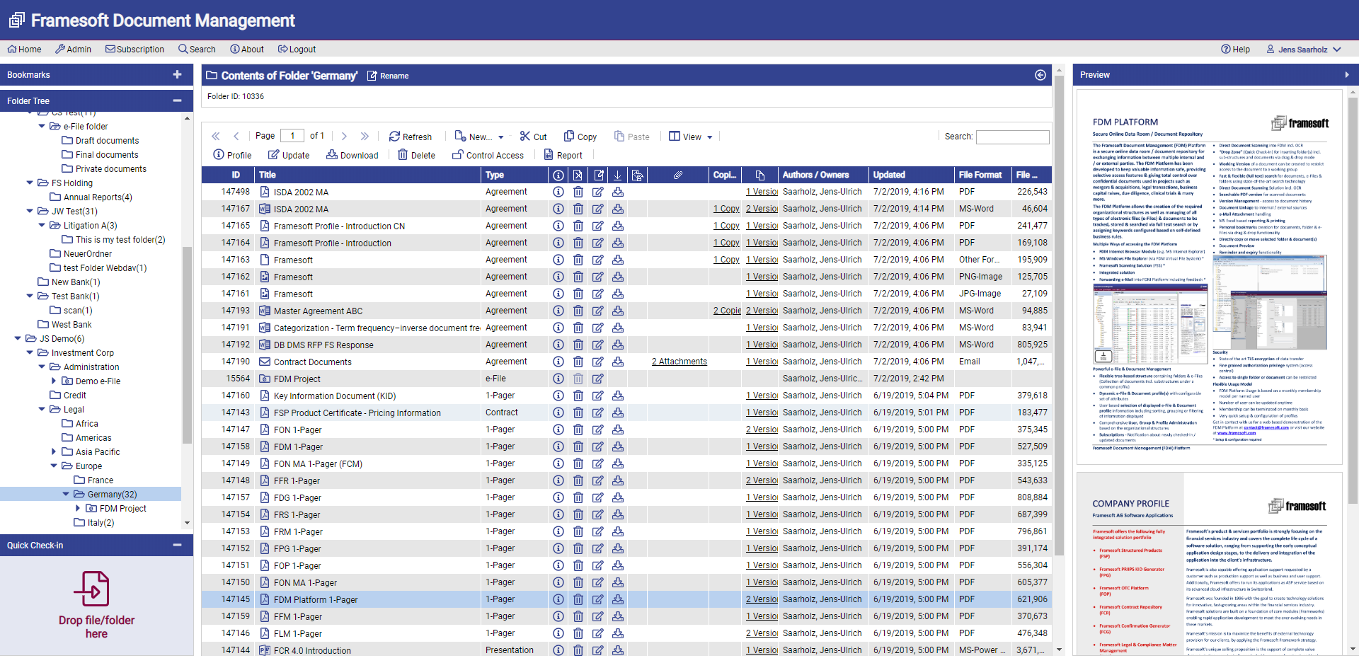Click the document list vertical scrollbar
This screenshot has width=1359, height=663.
(1059, 315)
